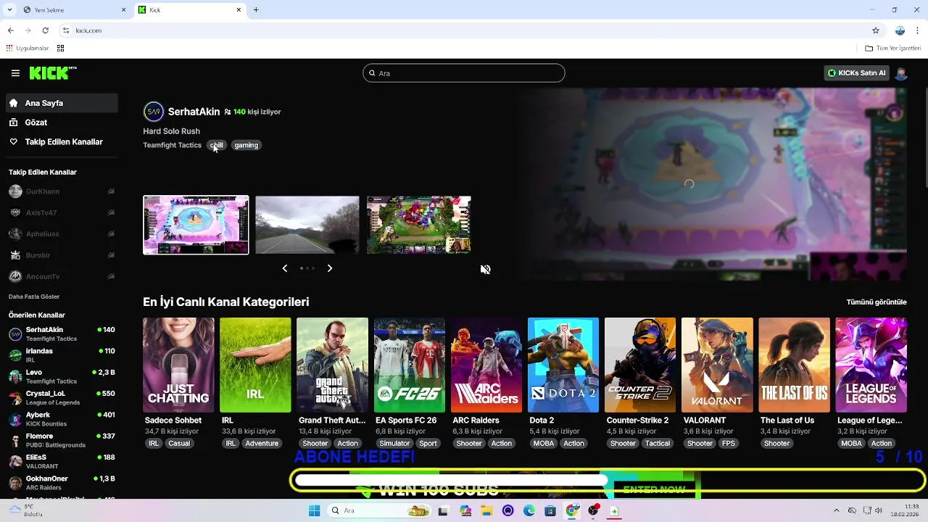Open Microsoft Edge from taskbar
Image resolution: width=928 pixels, height=522 pixels.
[529, 510]
